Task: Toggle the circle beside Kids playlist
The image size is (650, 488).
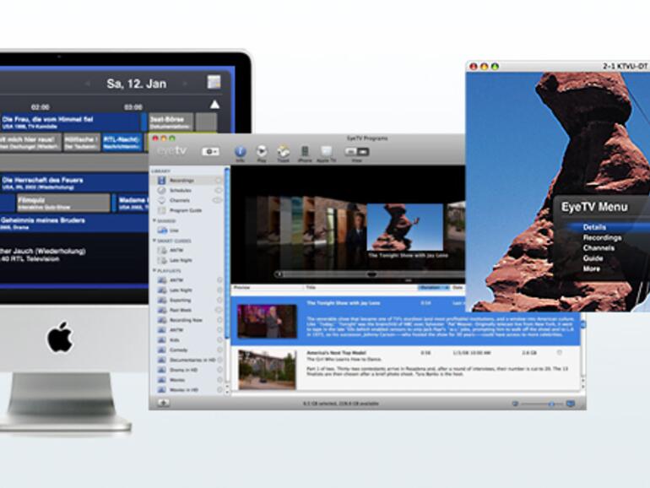Action: pos(219,340)
